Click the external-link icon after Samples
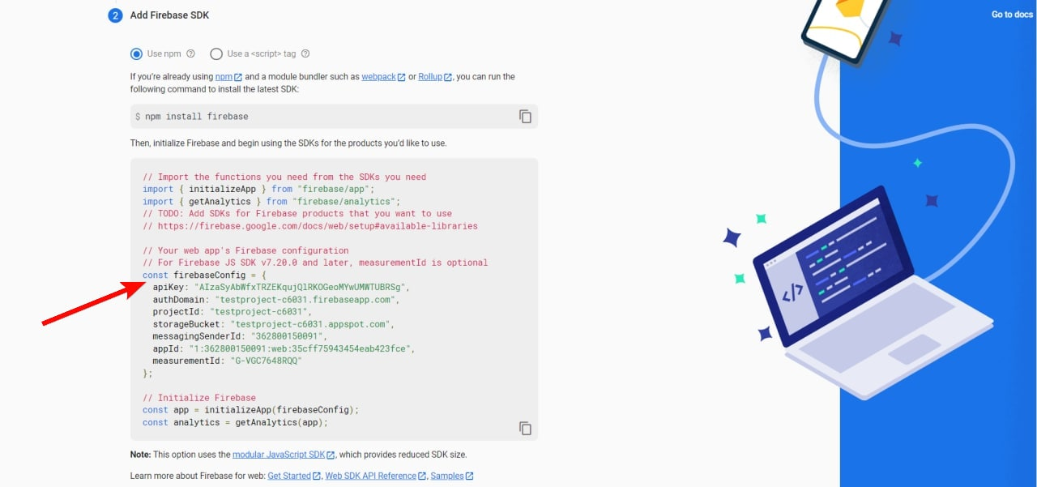 tap(470, 476)
